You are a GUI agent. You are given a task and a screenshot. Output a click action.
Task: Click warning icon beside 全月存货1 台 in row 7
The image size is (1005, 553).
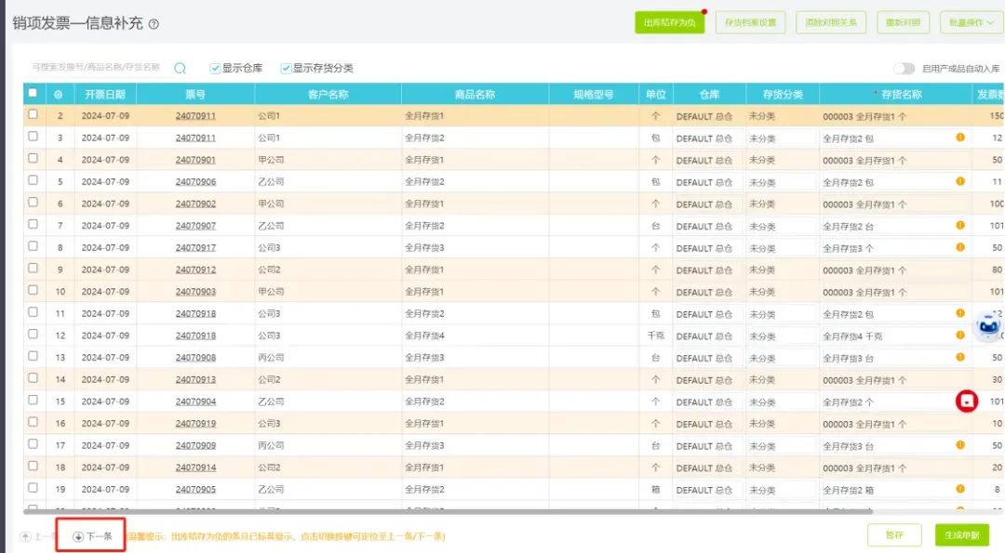pyautogui.click(x=959, y=225)
